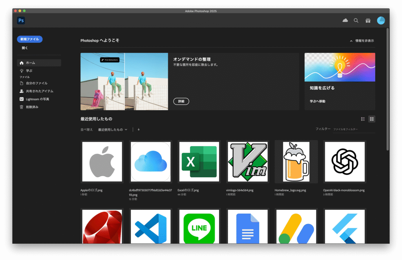Reverse sort order with the arrow
Screen dimensions: 402x260
click(139, 130)
